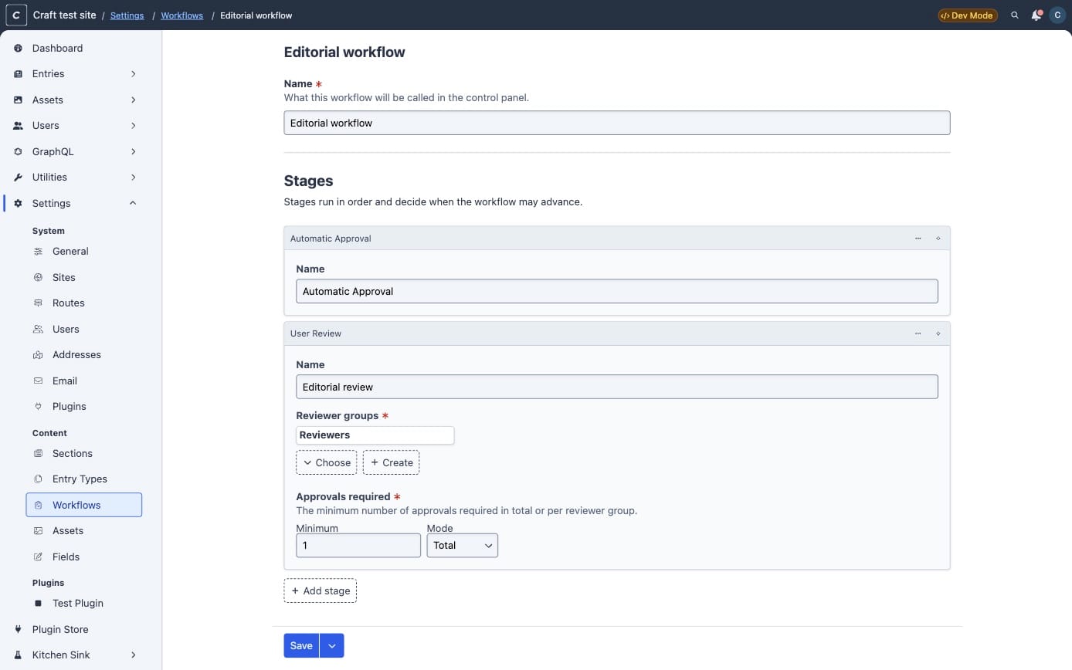The height and width of the screenshot is (670, 1072).
Task: Create a new reviewer group
Action: click(392, 462)
